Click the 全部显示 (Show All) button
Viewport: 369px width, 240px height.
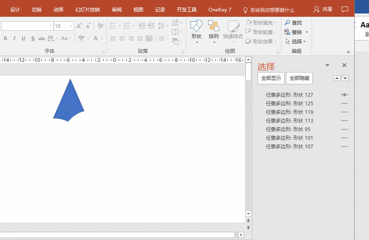click(x=271, y=78)
